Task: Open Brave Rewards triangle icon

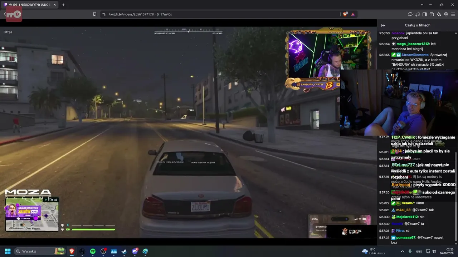Action: tap(353, 14)
